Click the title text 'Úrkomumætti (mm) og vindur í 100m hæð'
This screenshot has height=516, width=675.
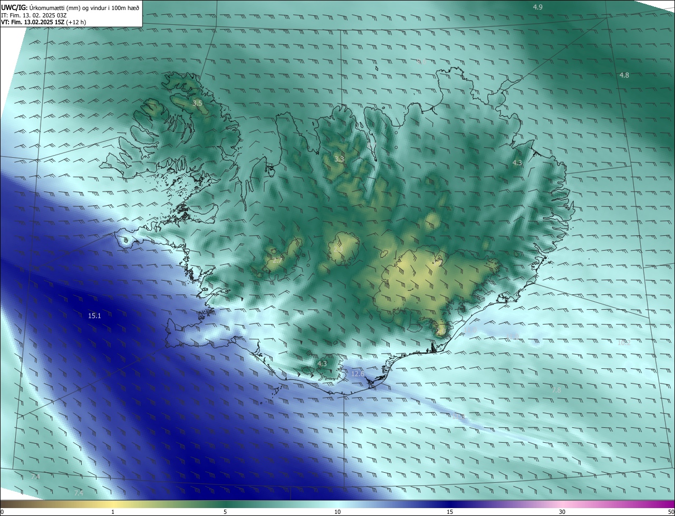tap(84, 7)
